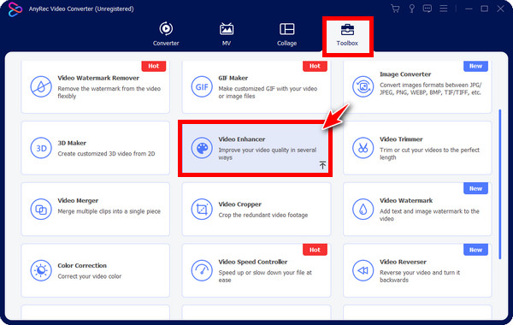Click the Video Reverser rewind icon
Viewport: 513px width, 325px height.
(x=363, y=270)
